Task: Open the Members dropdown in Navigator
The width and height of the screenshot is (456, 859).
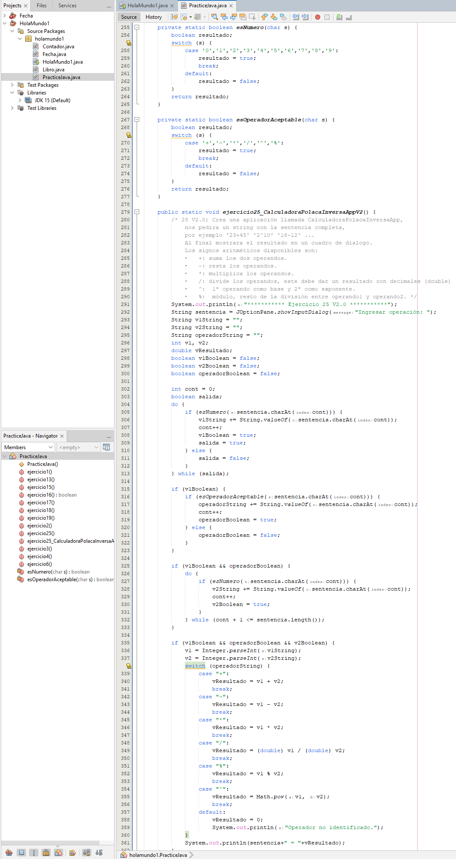Action: point(29,447)
